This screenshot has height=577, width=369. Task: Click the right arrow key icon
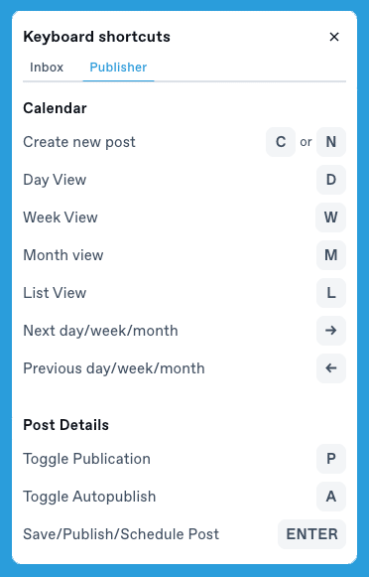tap(331, 331)
